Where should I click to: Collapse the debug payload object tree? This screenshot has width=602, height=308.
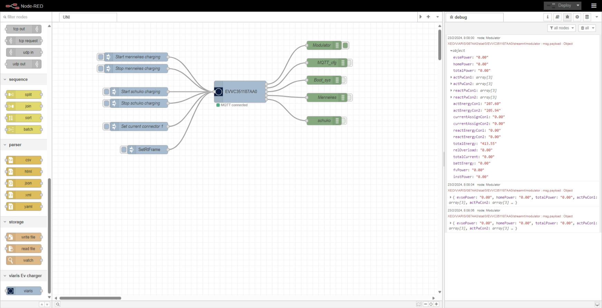pos(451,51)
